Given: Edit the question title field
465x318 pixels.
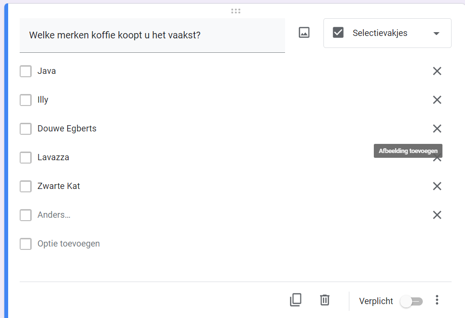Looking at the screenshot, I should [152, 35].
